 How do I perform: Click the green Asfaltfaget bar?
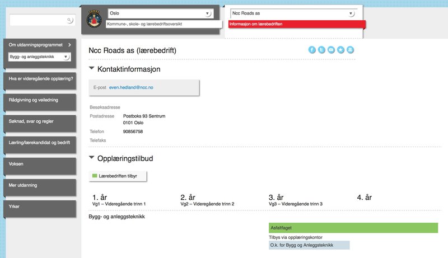(x=353, y=228)
